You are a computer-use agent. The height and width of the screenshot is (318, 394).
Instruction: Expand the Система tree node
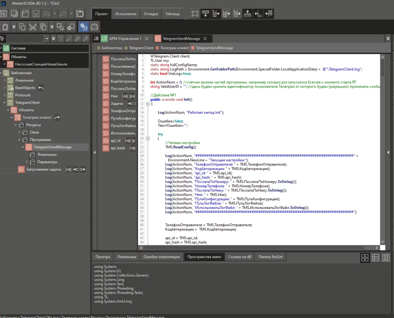point(2,48)
